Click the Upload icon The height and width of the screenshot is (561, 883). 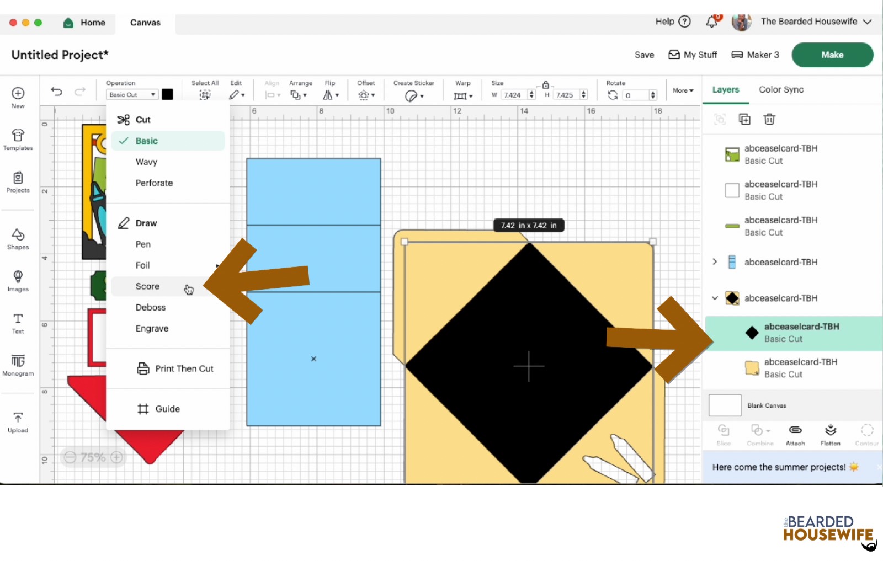[18, 420]
